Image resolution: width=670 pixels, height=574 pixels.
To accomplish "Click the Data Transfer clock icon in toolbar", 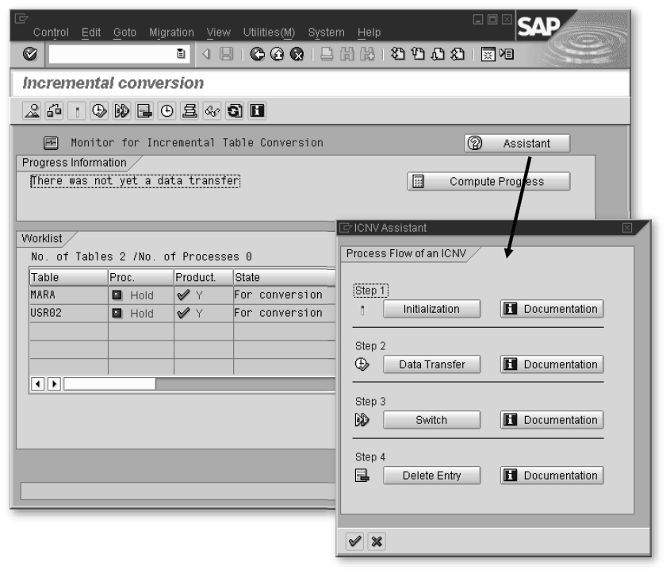I will [x=99, y=111].
